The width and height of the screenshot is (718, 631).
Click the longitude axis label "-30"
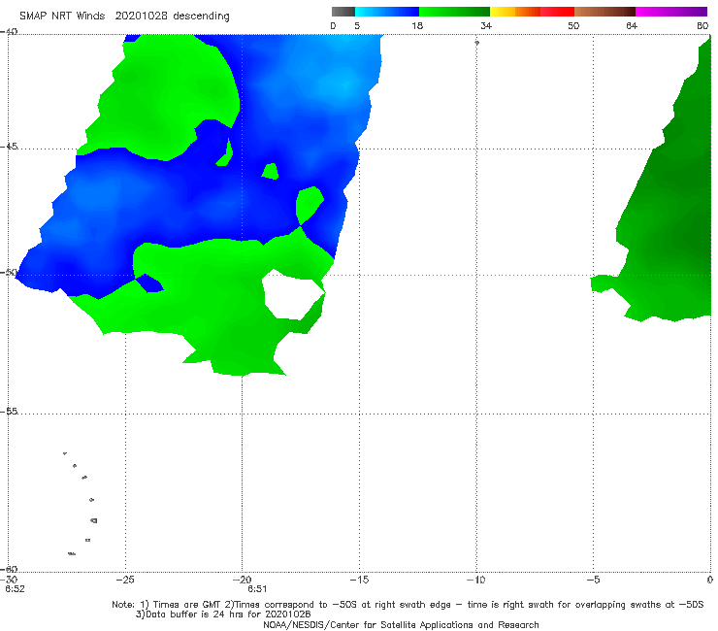point(10,580)
